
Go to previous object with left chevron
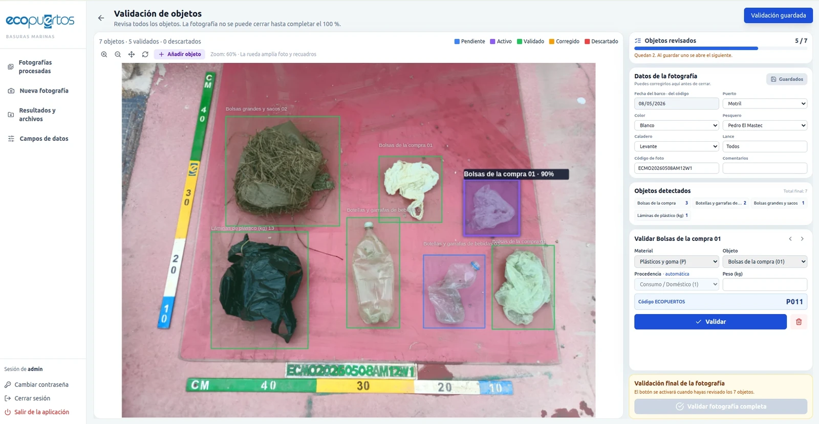(790, 239)
